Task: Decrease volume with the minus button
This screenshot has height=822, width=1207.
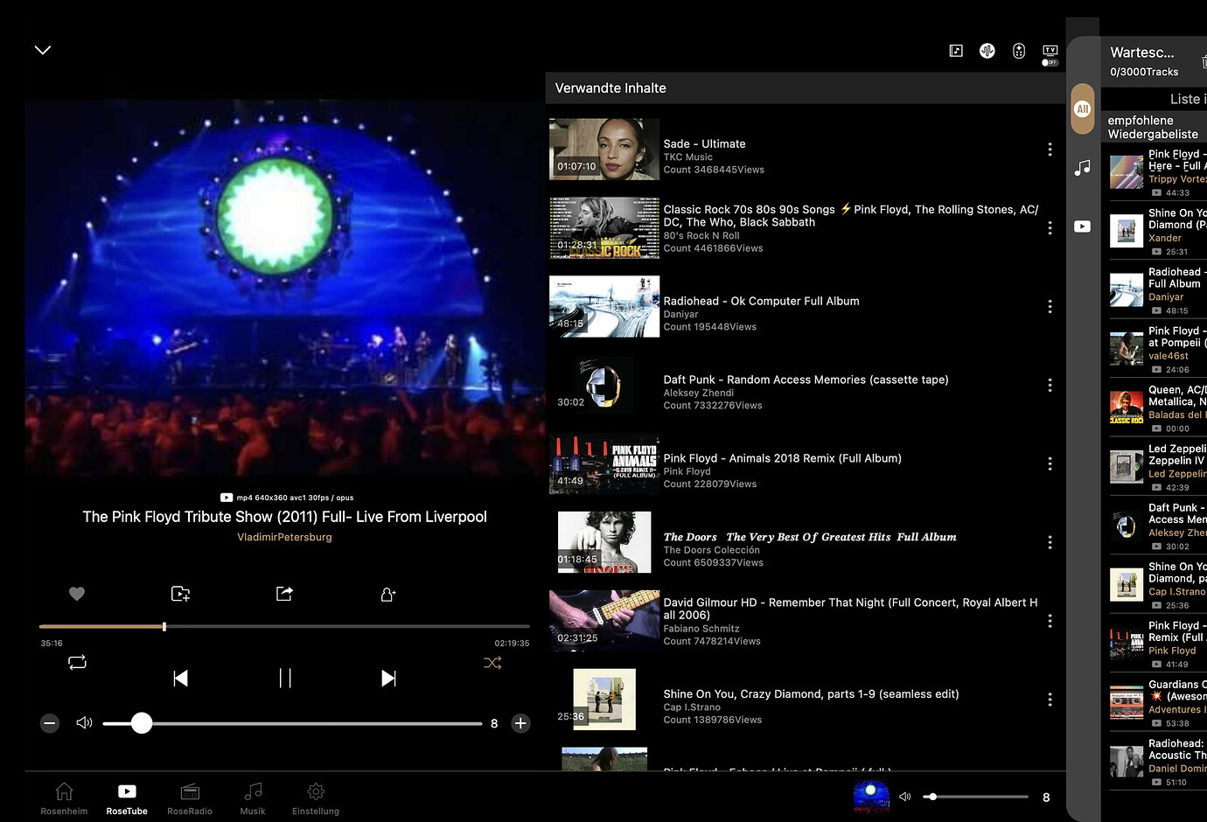Action: click(x=50, y=723)
